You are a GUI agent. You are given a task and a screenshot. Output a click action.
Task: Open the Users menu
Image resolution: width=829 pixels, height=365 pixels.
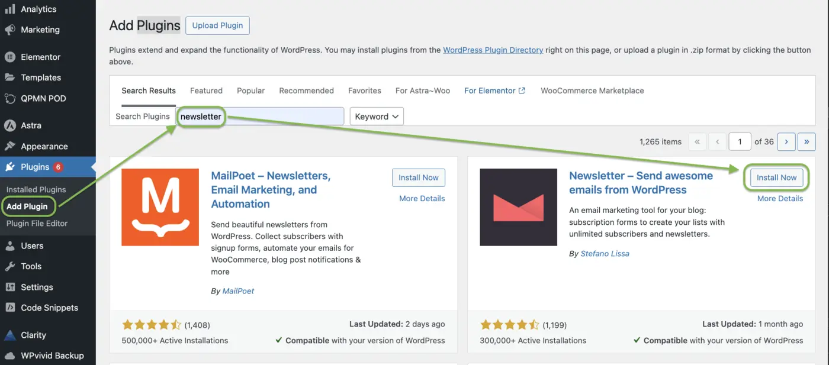click(33, 246)
